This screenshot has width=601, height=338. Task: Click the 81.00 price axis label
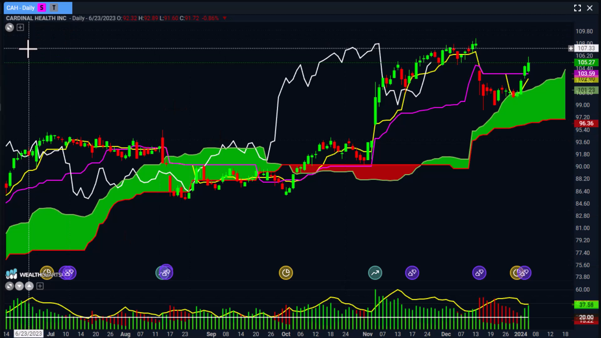[x=583, y=228]
